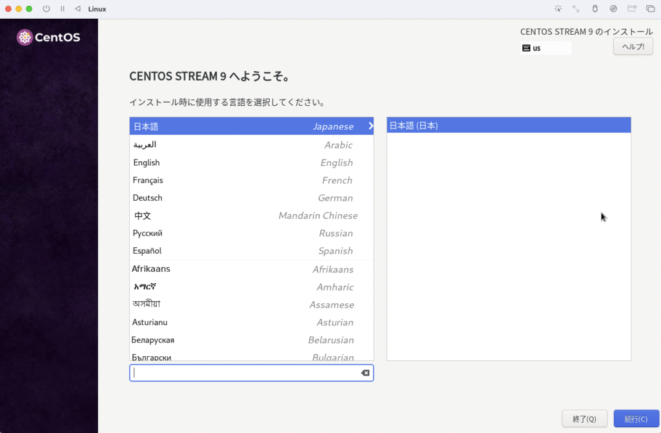Click the CentOS logo in sidebar

pyautogui.click(x=48, y=37)
